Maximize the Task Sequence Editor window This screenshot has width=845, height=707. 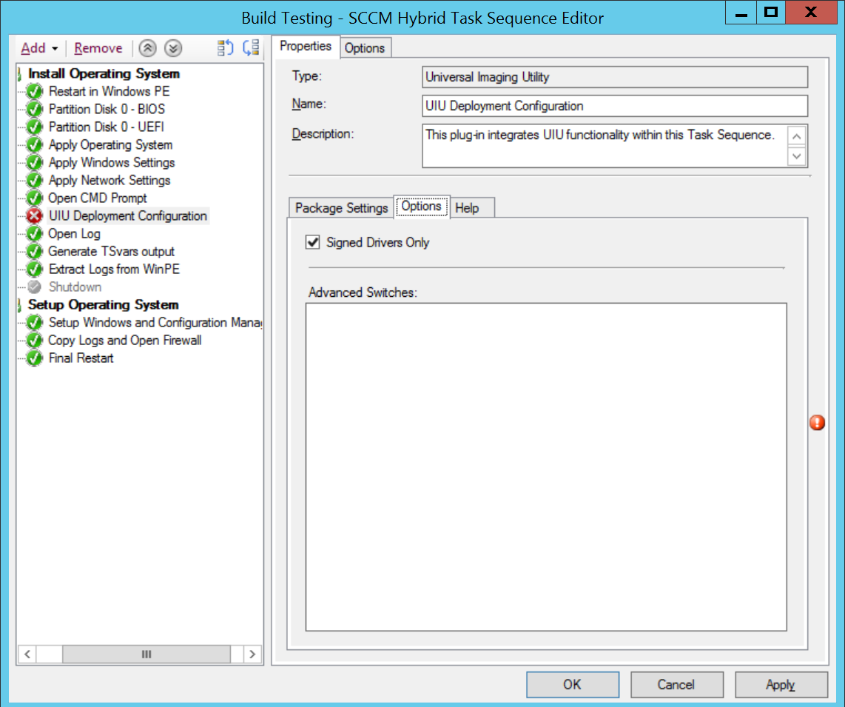[x=771, y=13]
